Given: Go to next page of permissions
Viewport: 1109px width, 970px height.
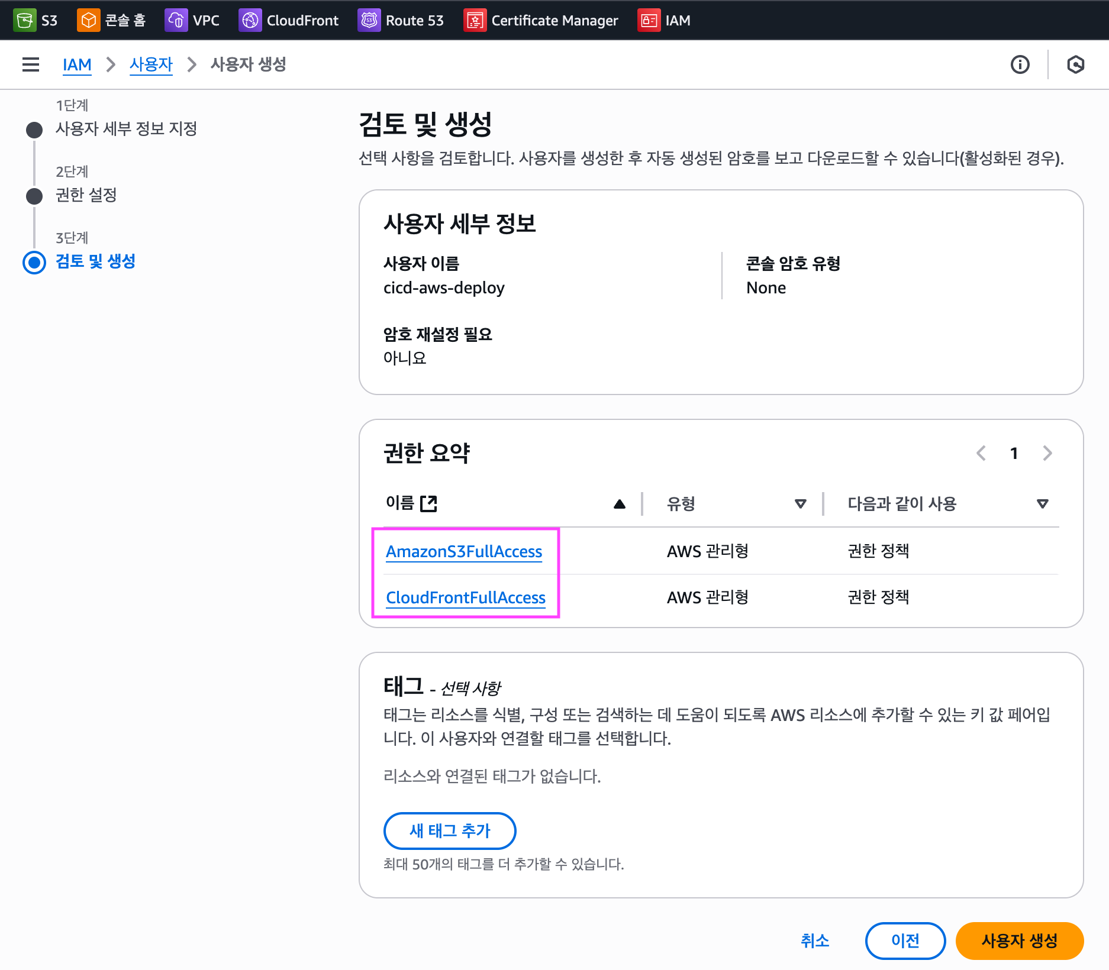Looking at the screenshot, I should [1047, 453].
